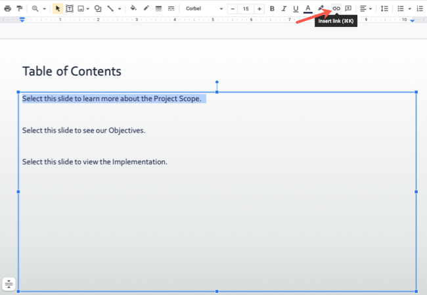Open the line spacing options

384,9
